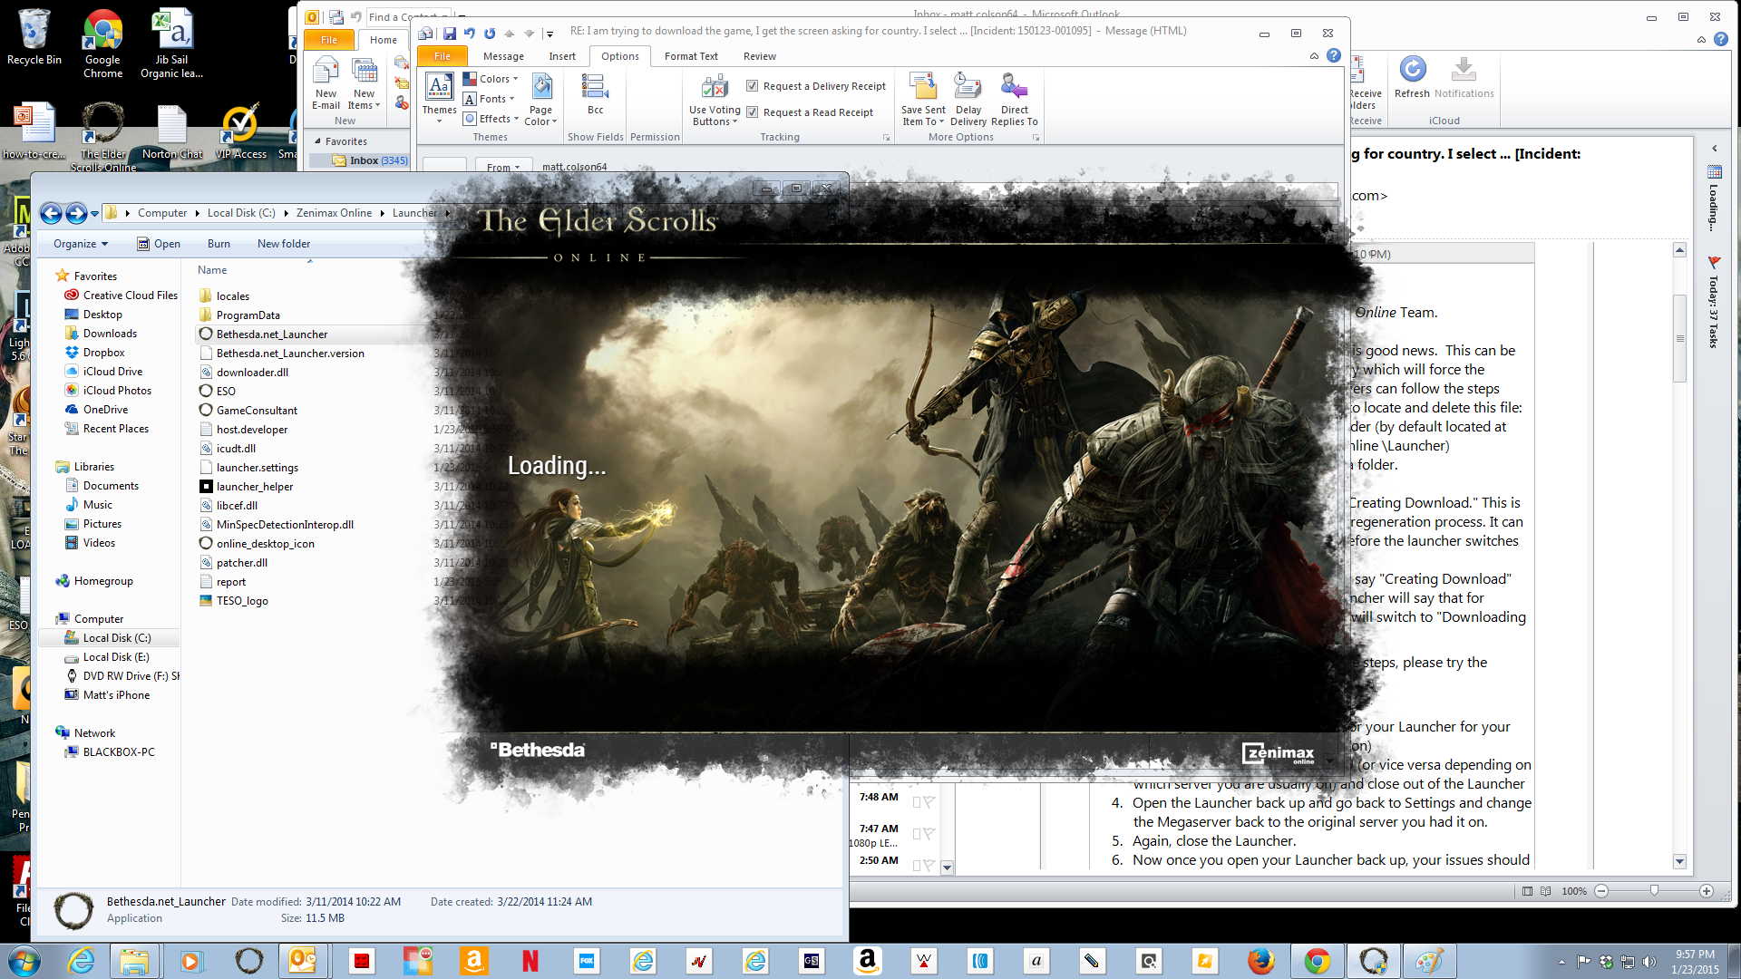Uncheck Request a Read Receipt

click(752, 112)
